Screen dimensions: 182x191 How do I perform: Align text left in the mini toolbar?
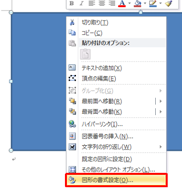click(92, 3)
